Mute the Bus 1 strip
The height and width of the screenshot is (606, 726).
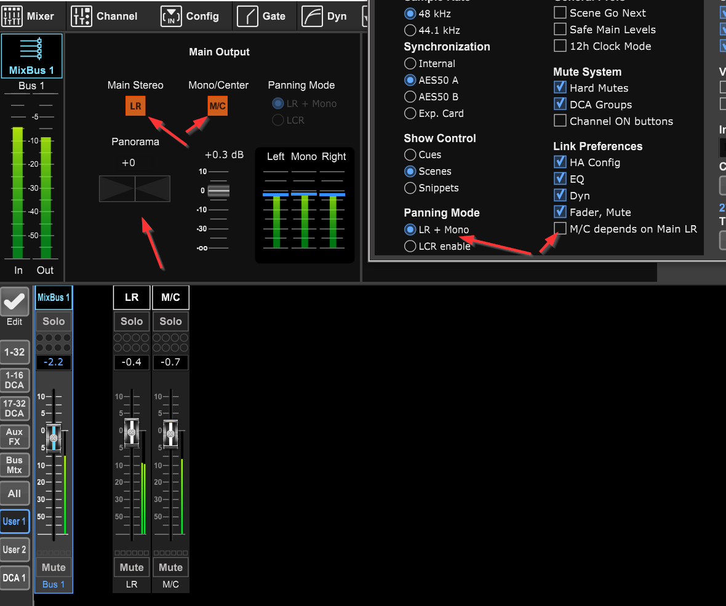click(54, 568)
